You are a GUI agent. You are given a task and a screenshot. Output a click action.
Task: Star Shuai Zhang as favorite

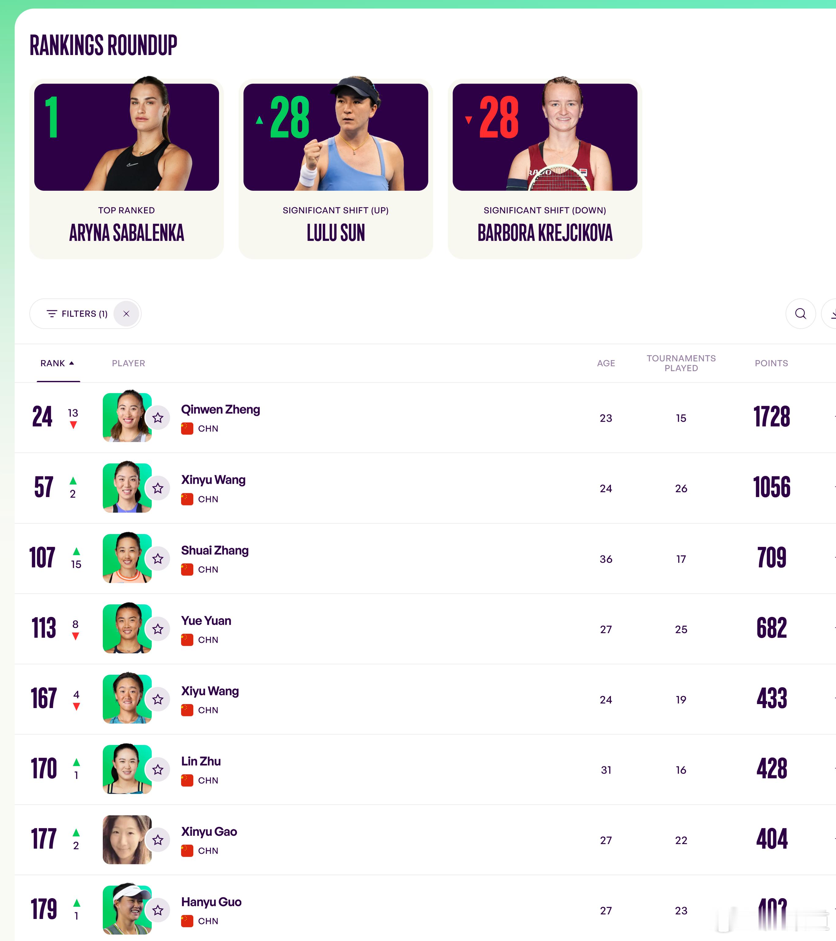[x=158, y=559]
